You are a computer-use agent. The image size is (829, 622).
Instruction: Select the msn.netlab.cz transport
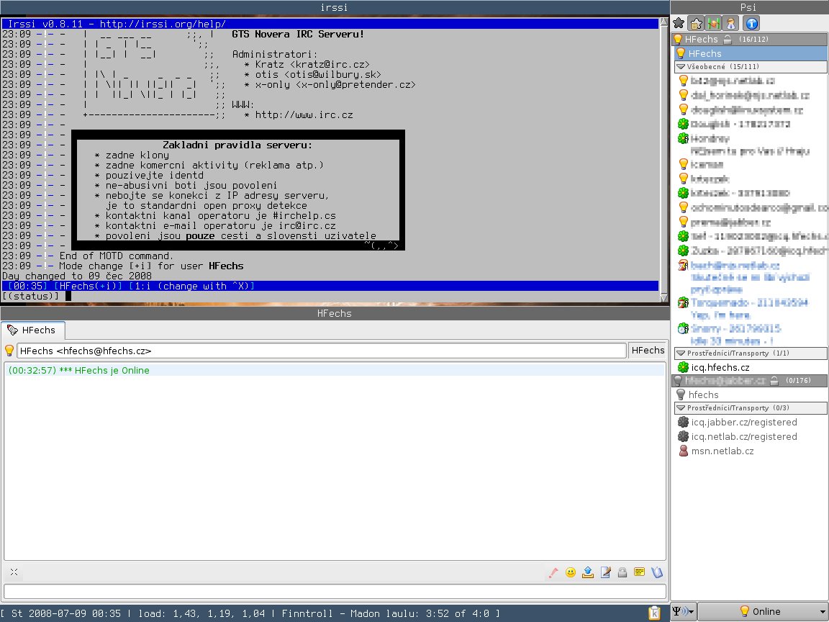coord(752,451)
